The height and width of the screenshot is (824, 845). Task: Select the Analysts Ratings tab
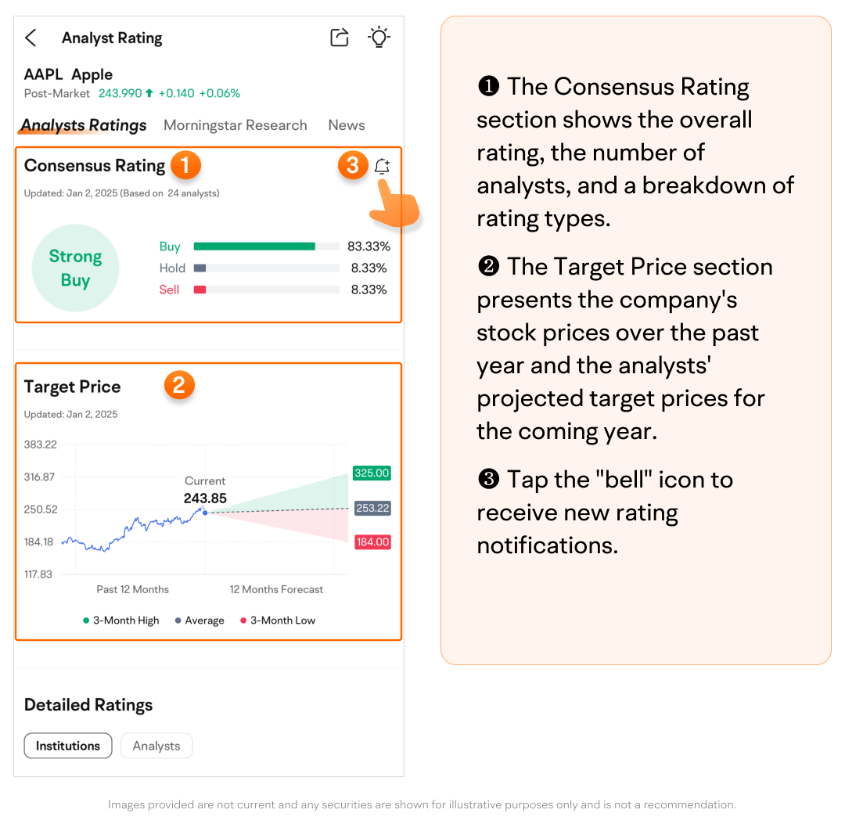(84, 125)
